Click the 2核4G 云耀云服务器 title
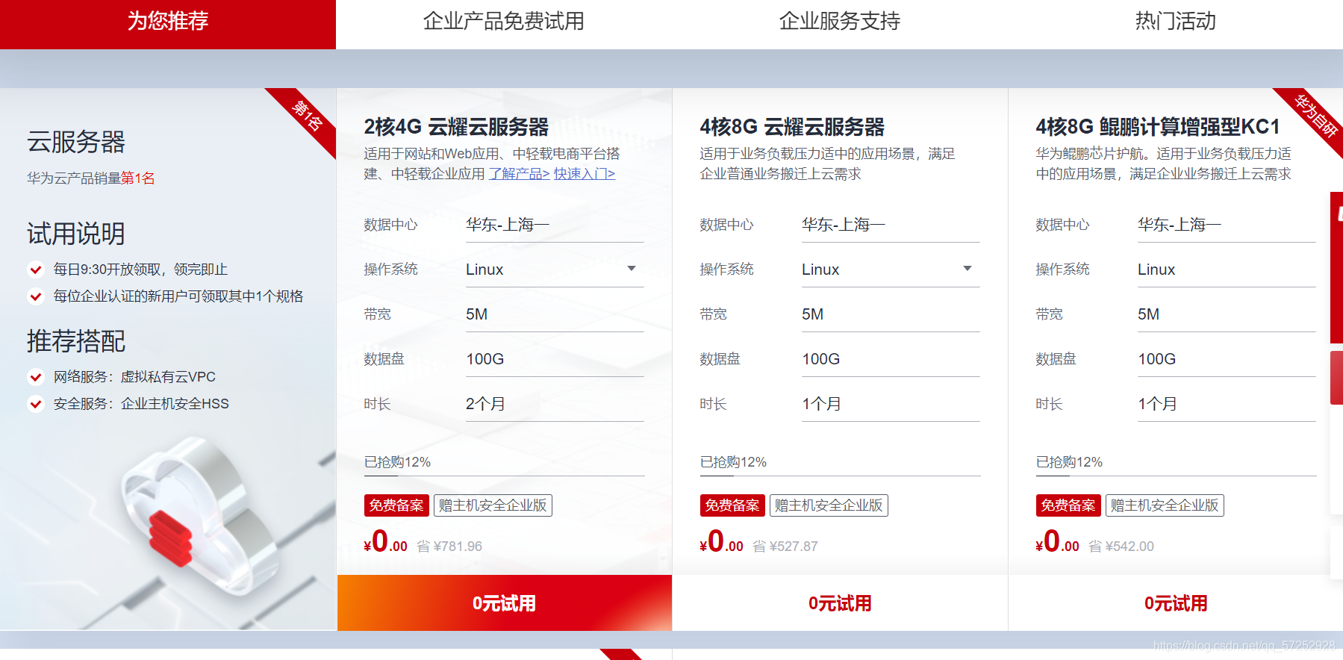This screenshot has height=660, width=1343. [456, 127]
